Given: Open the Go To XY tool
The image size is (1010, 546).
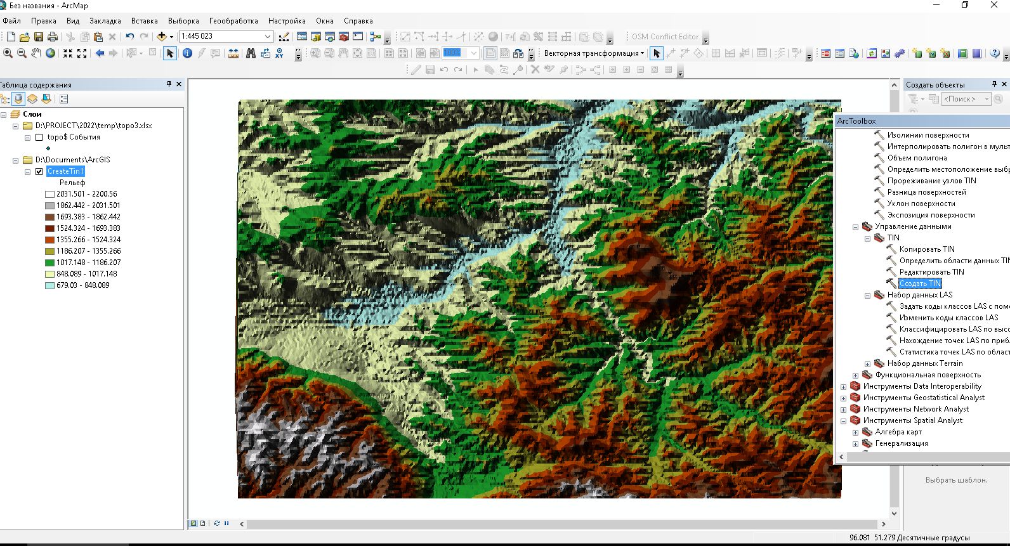Looking at the screenshot, I should click(279, 53).
